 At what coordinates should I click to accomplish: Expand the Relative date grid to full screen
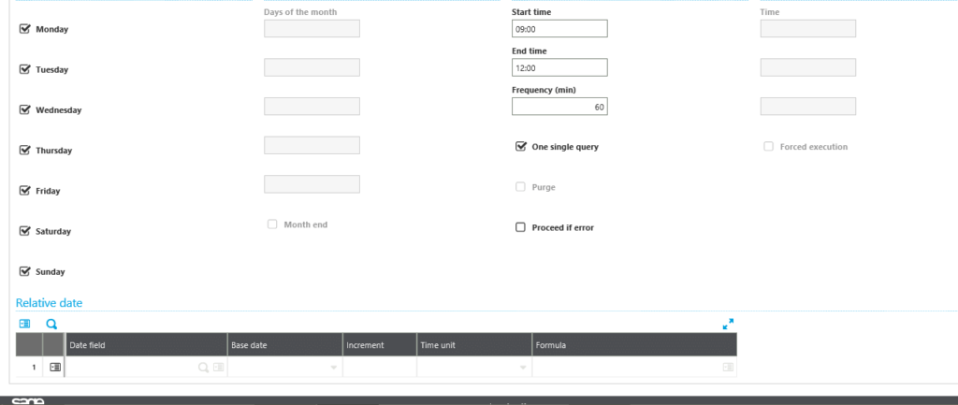point(728,324)
